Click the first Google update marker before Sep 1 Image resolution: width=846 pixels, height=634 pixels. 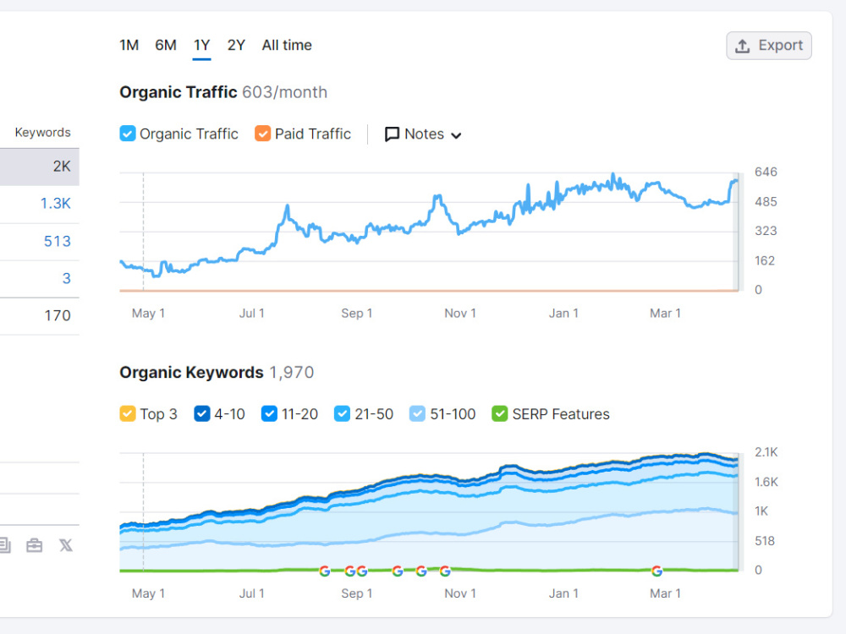click(x=324, y=571)
